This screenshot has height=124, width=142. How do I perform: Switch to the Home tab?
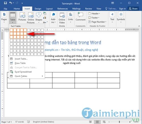tap(17, 9)
